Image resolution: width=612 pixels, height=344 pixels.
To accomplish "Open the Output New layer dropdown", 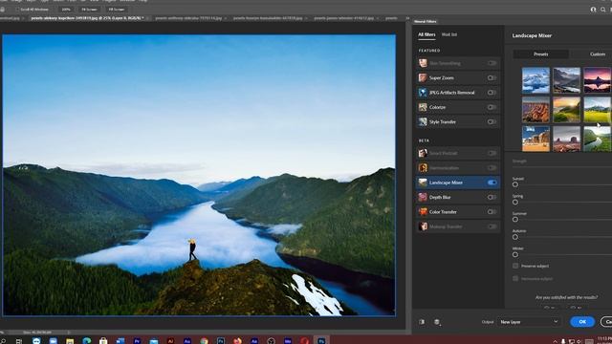I will [x=529, y=322].
